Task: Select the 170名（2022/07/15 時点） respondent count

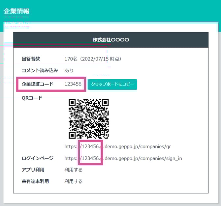Action: [x=94, y=59]
